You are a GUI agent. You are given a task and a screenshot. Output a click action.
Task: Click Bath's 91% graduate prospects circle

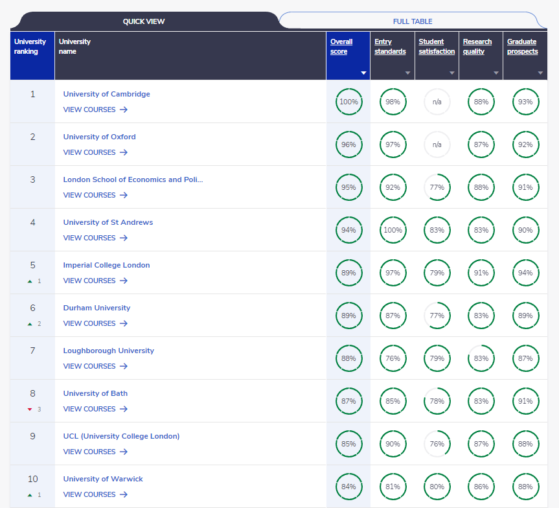(525, 401)
